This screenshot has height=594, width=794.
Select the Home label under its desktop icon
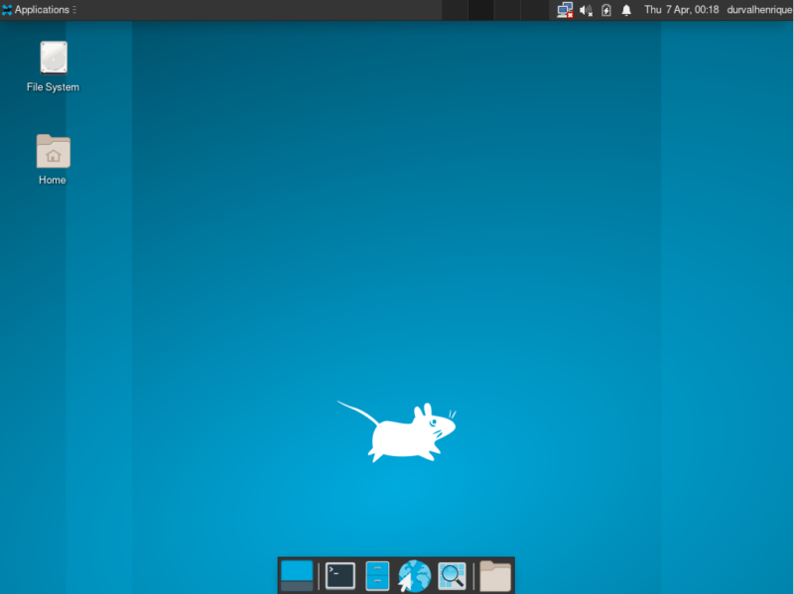[52, 180]
